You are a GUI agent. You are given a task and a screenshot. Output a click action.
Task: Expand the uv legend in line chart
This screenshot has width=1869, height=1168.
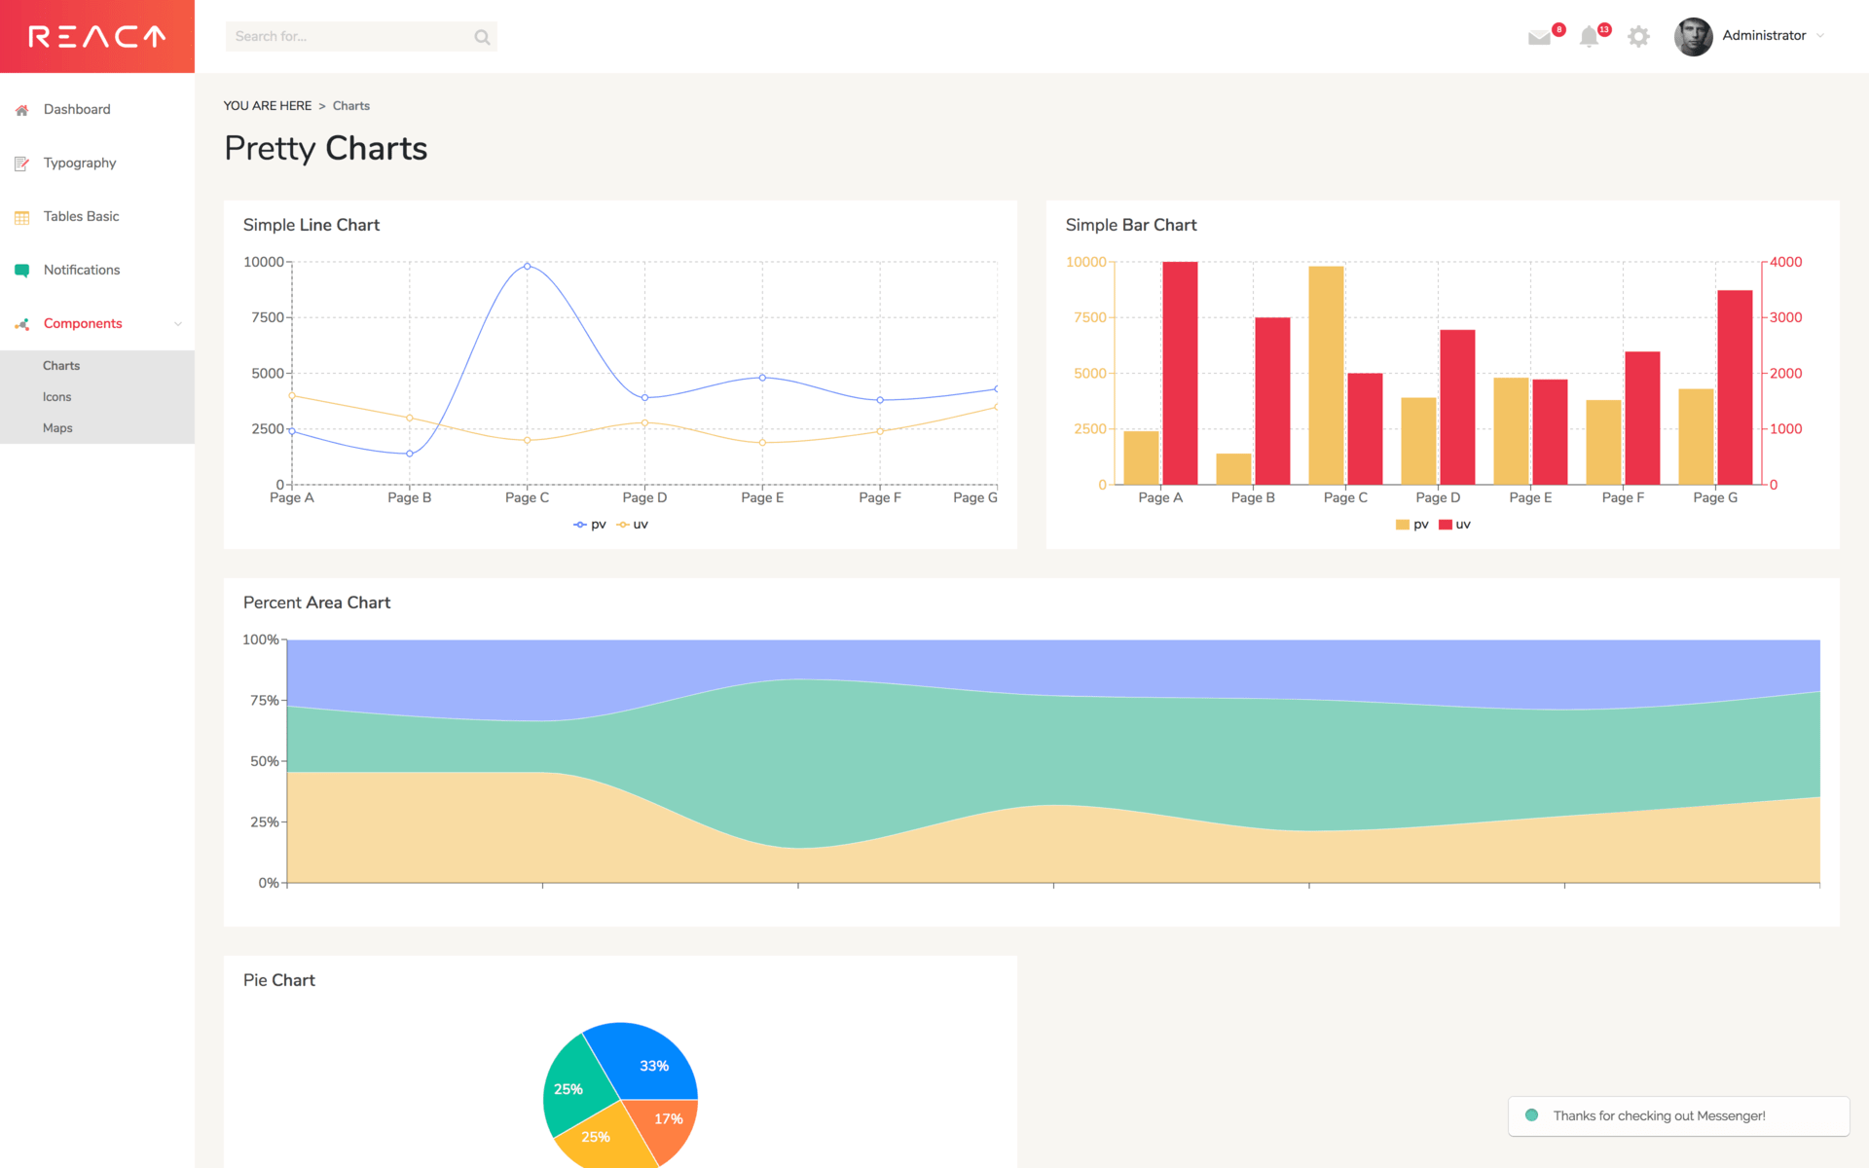(633, 524)
